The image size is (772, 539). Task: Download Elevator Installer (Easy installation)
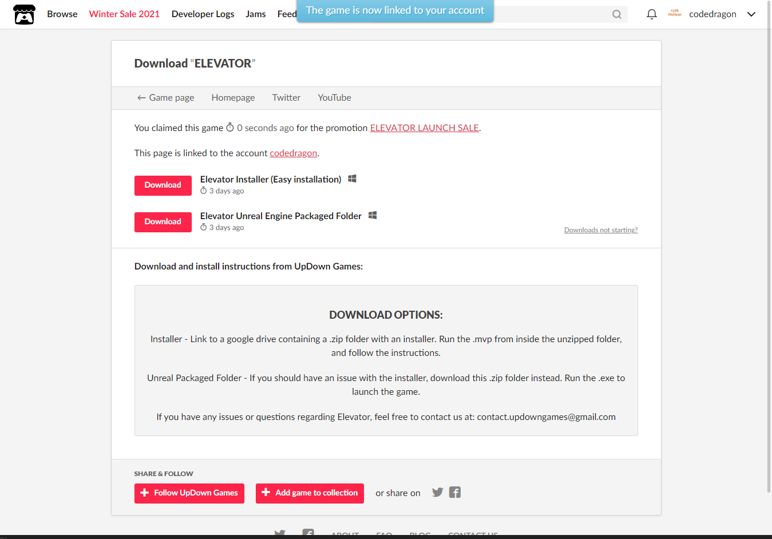(163, 185)
